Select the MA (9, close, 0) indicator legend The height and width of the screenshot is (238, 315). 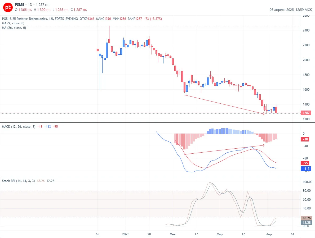point(13,23)
